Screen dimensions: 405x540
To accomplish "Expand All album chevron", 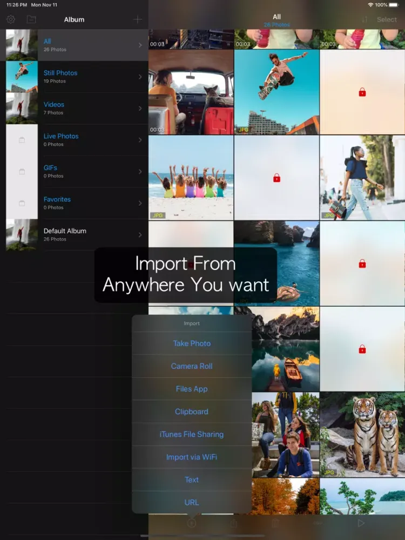I will (x=140, y=45).
